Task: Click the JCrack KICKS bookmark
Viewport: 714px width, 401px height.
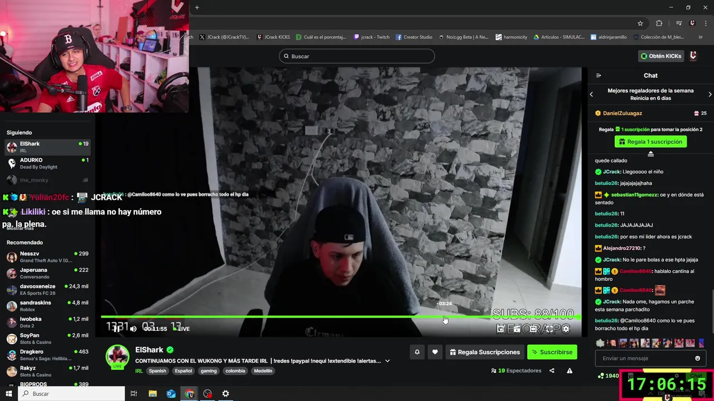Action: click(273, 37)
